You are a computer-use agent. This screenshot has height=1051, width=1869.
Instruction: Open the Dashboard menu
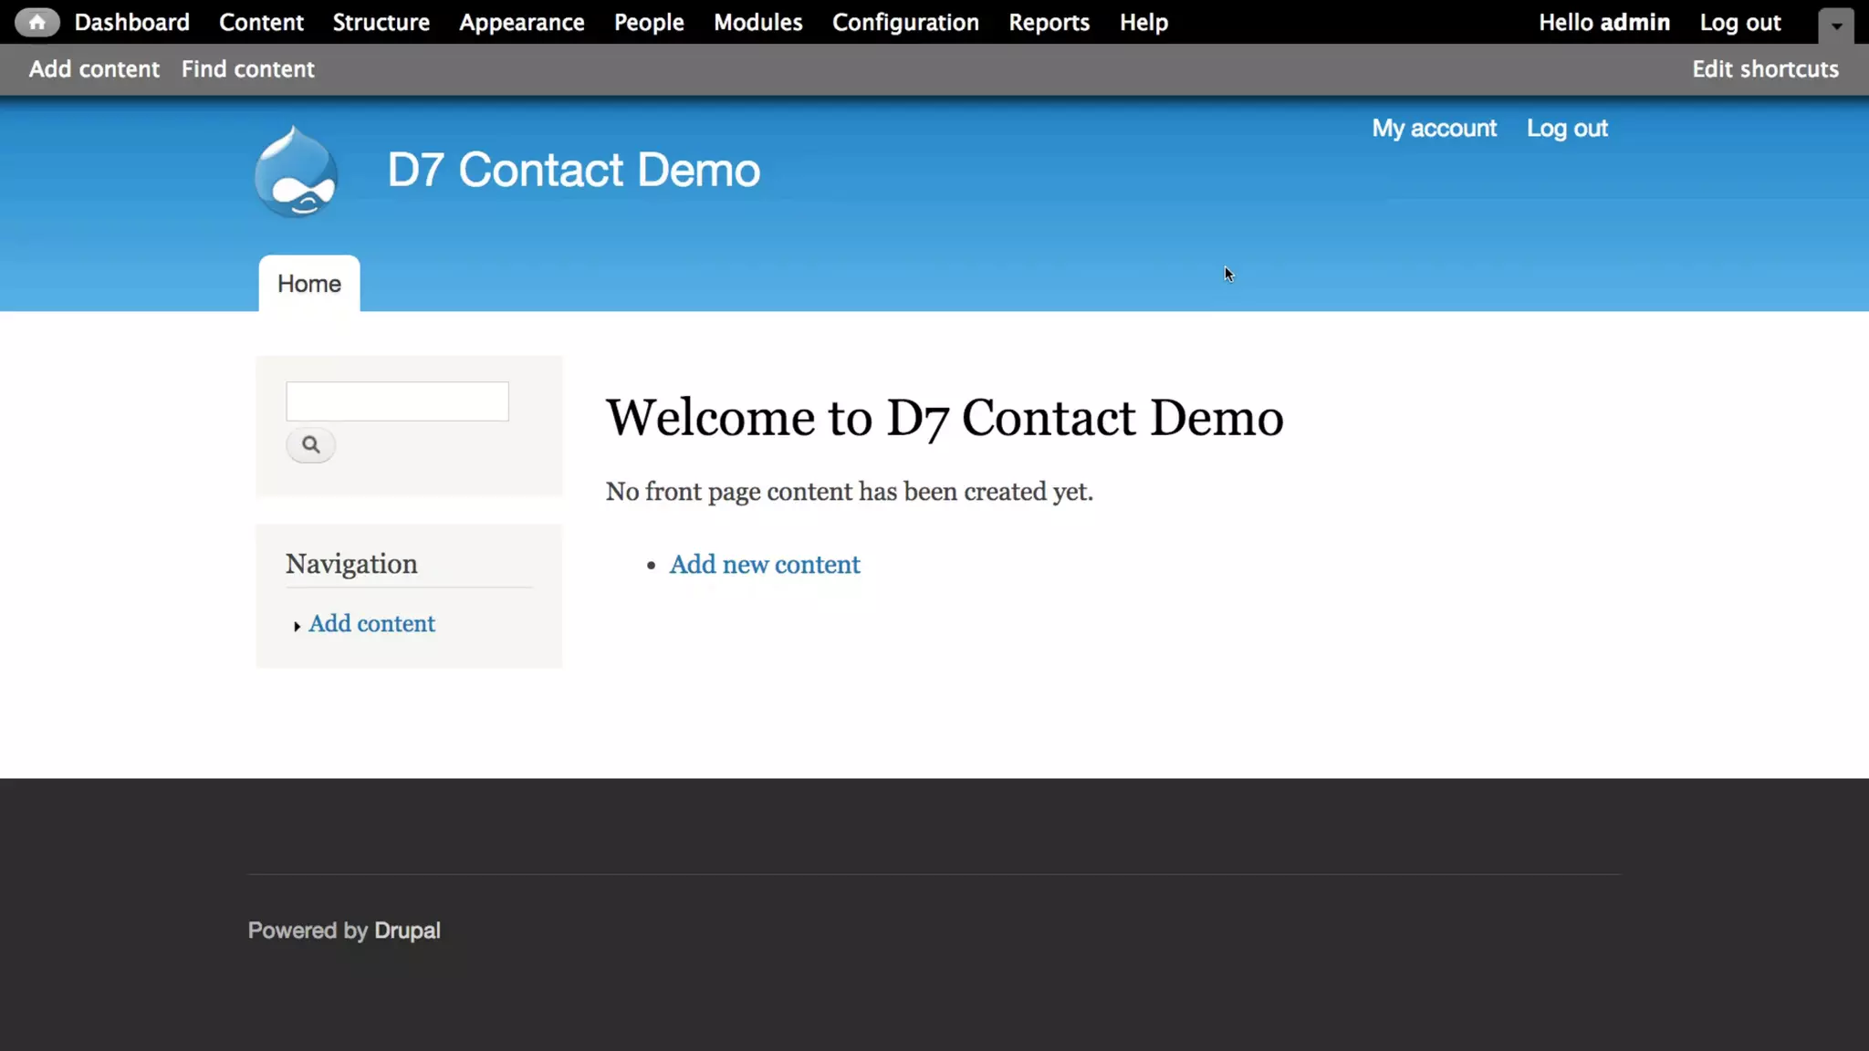pyautogui.click(x=132, y=23)
